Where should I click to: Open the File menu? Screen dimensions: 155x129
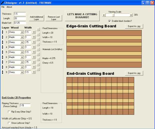pos(3,7)
